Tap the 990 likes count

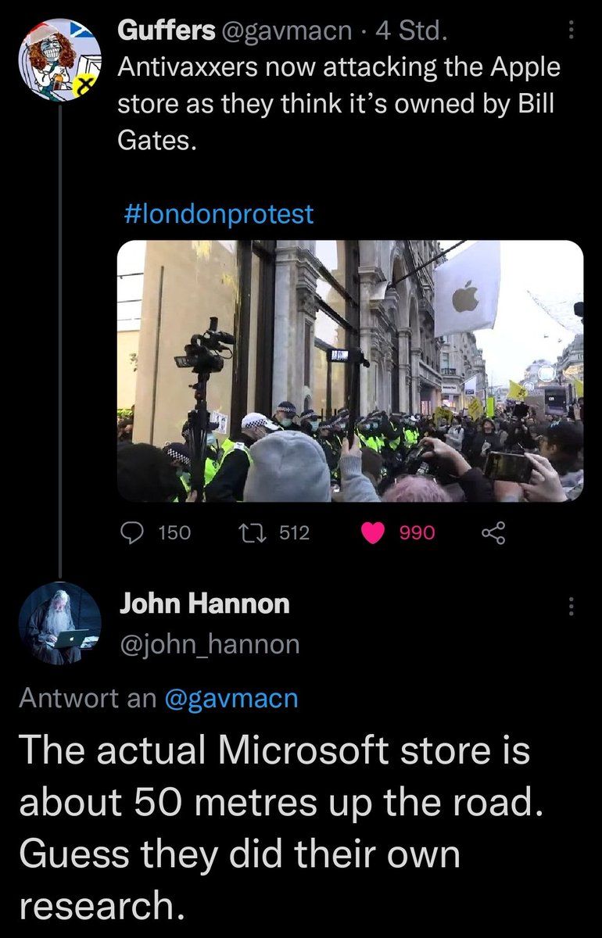point(417,533)
